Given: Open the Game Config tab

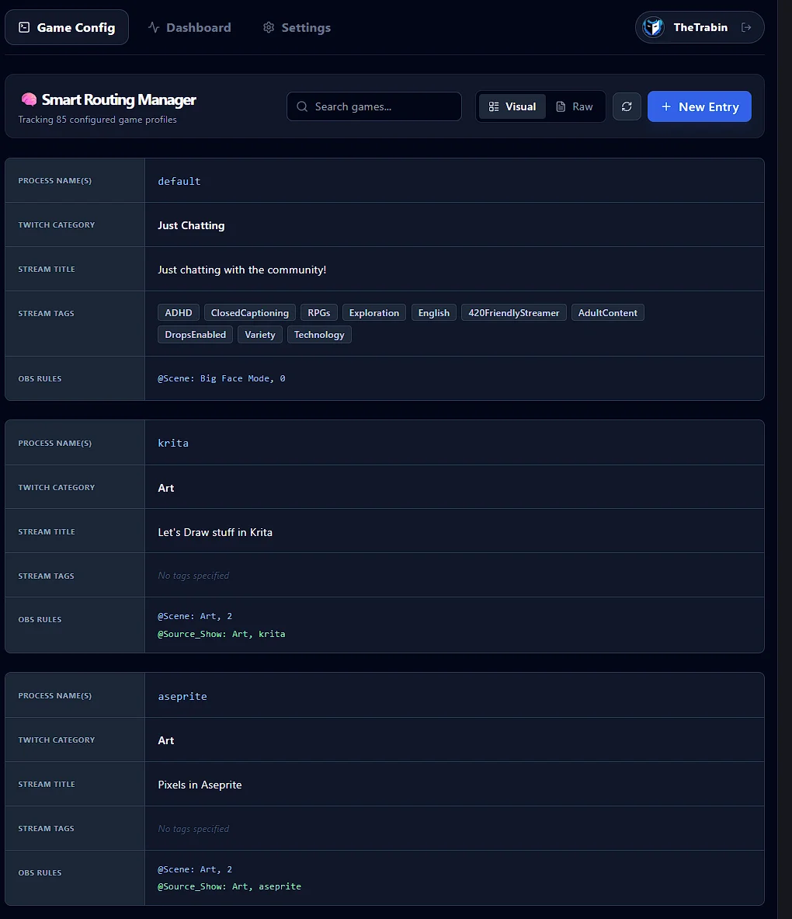Looking at the screenshot, I should pos(67,27).
